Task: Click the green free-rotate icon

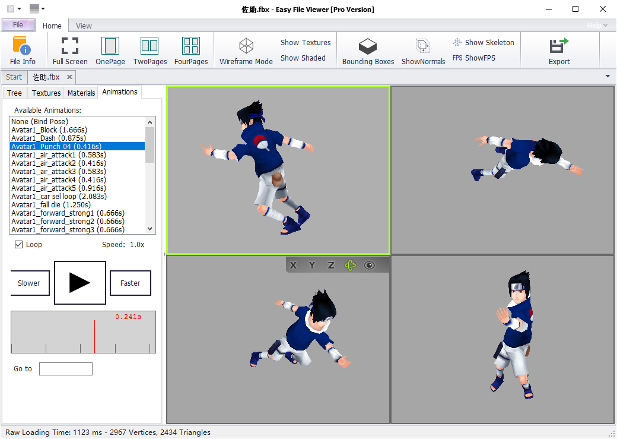Action: [x=350, y=265]
